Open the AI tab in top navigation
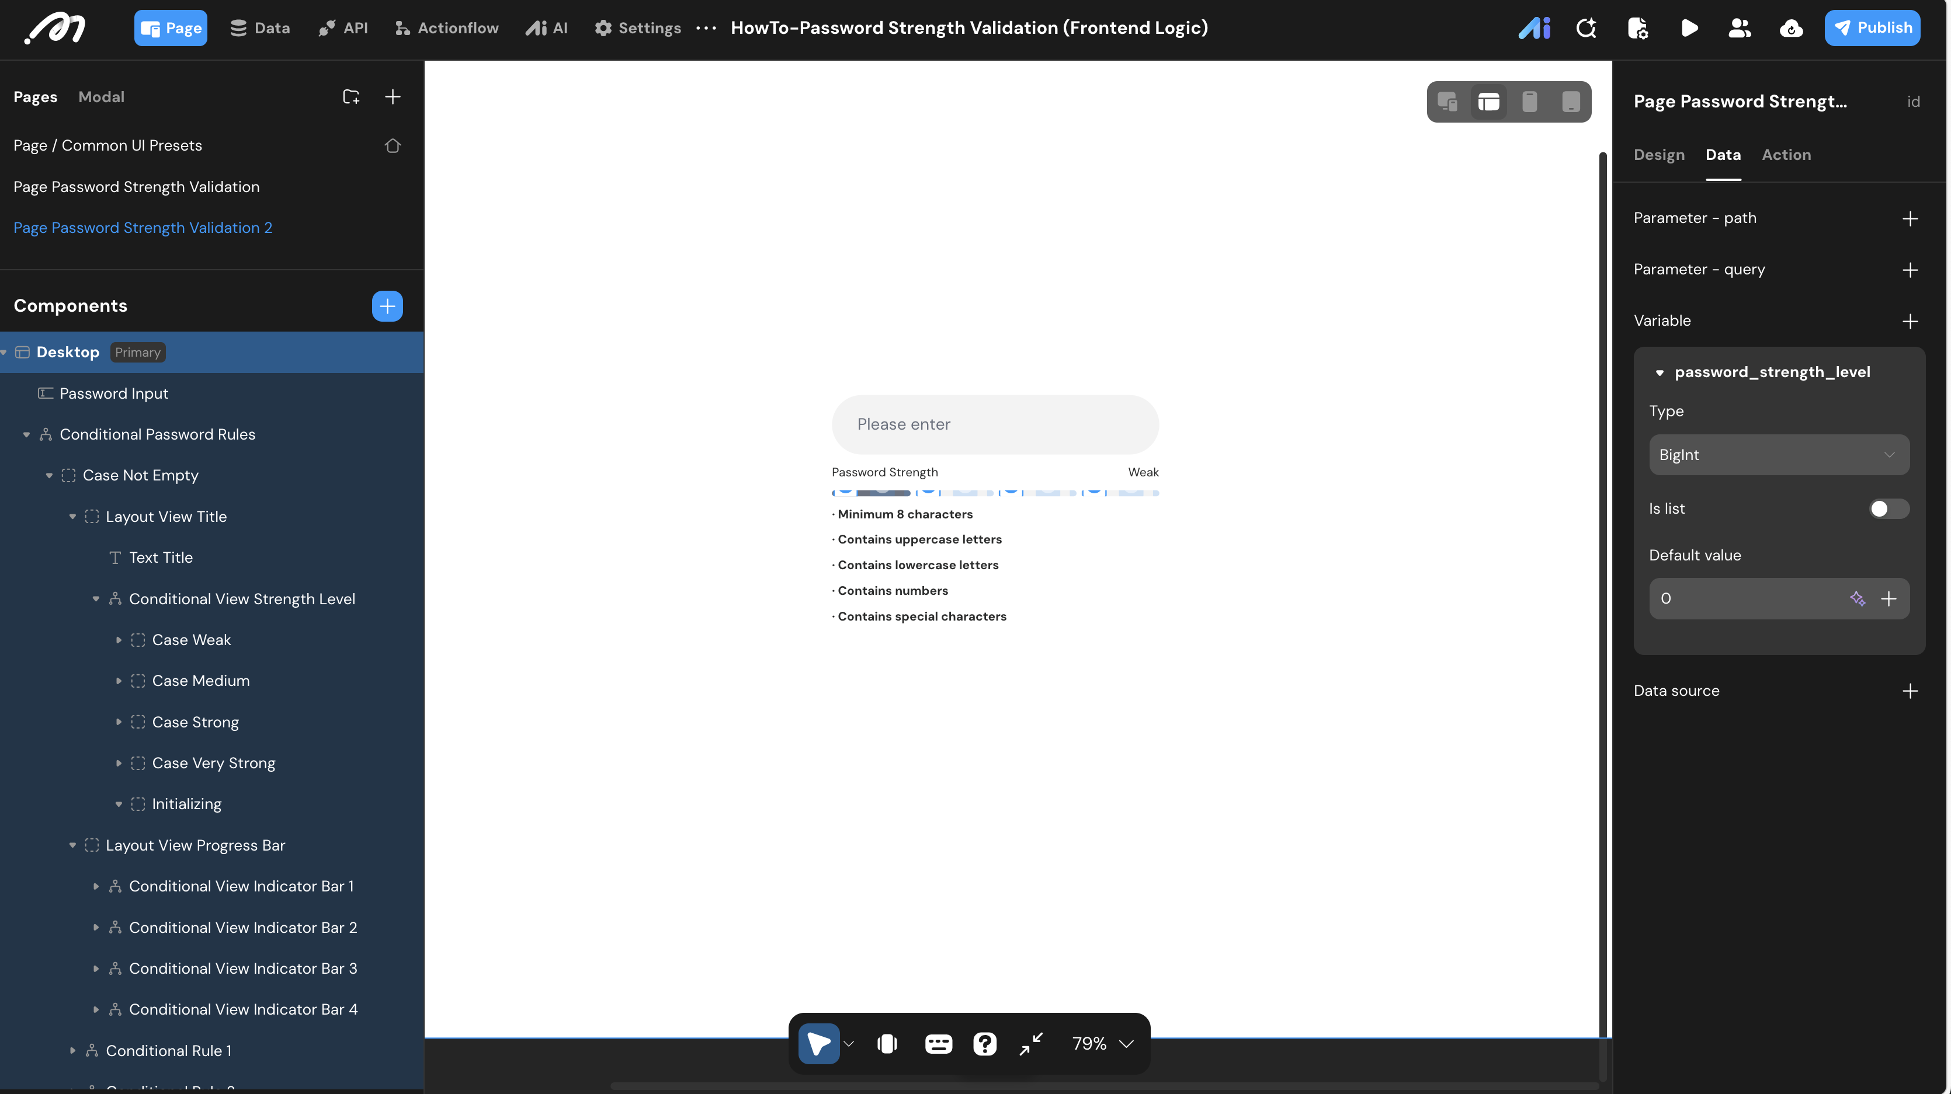Image resolution: width=1951 pixels, height=1094 pixels. coord(546,28)
